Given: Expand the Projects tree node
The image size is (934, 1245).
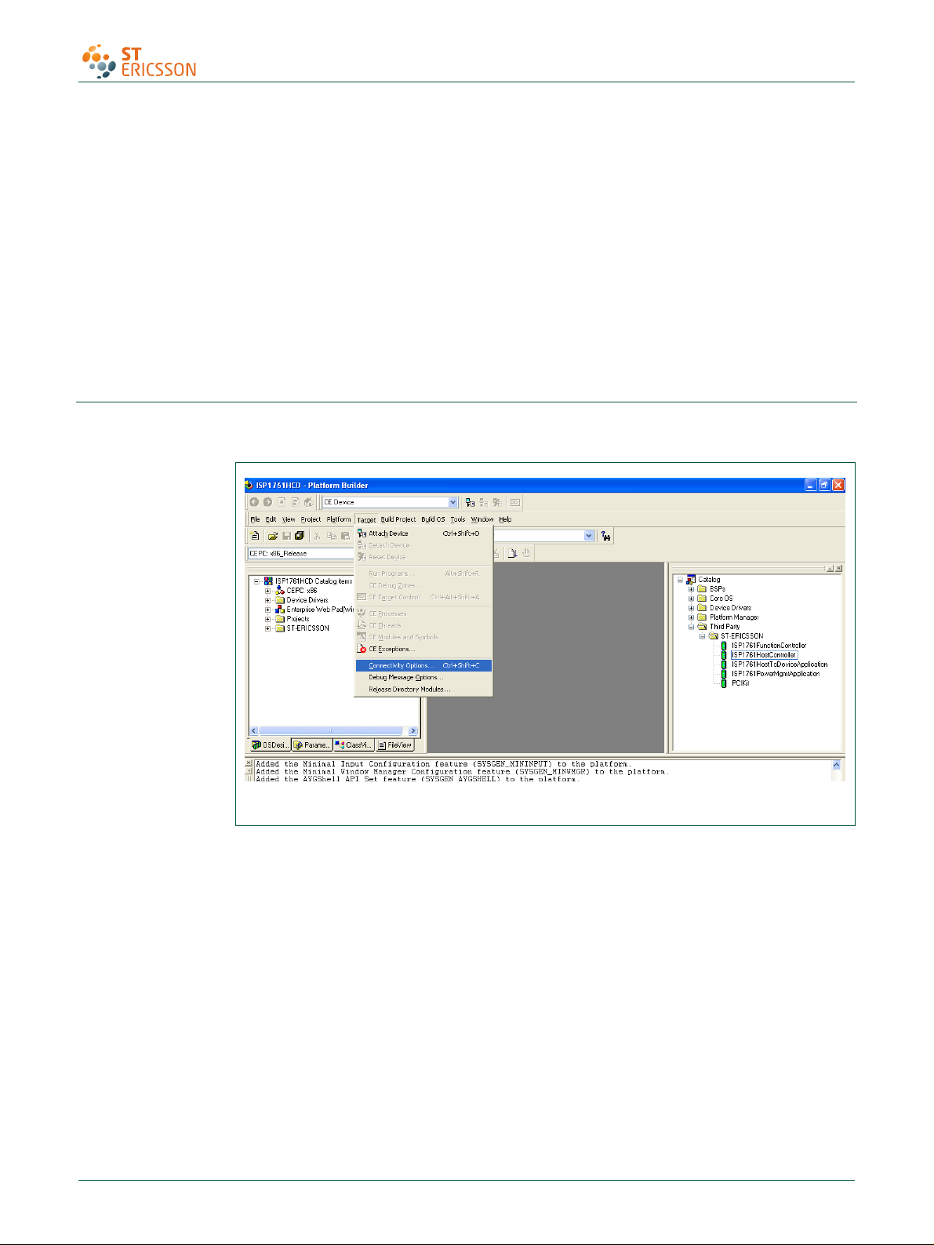Looking at the screenshot, I should (x=267, y=619).
